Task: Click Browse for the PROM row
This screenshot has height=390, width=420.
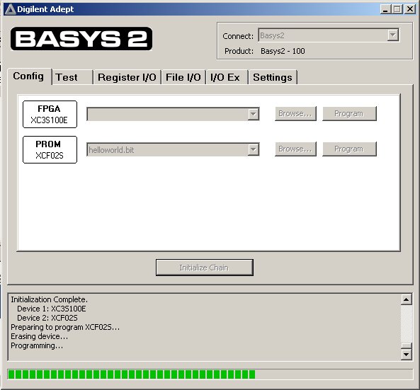Action: (x=295, y=149)
